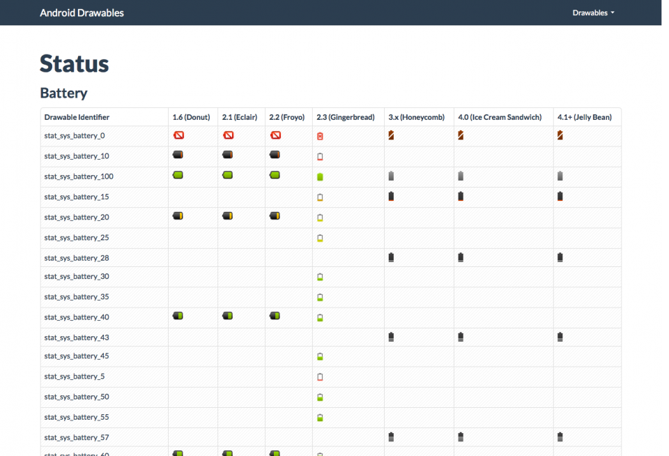The height and width of the screenshot is (456, 669).
Task: Select the stat_sys_battery_57 identifier text
Action: click(77, 437)
